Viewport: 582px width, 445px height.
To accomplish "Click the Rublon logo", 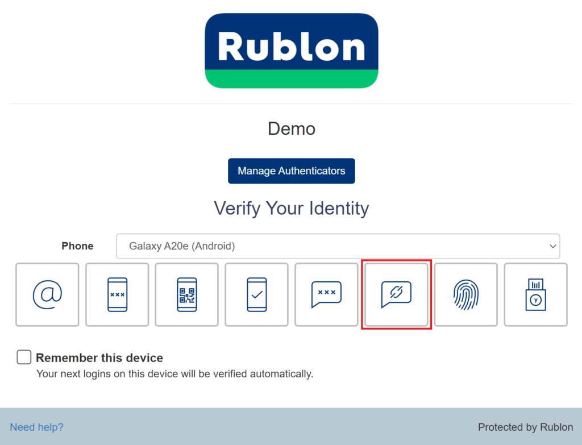I will point(291,50).
